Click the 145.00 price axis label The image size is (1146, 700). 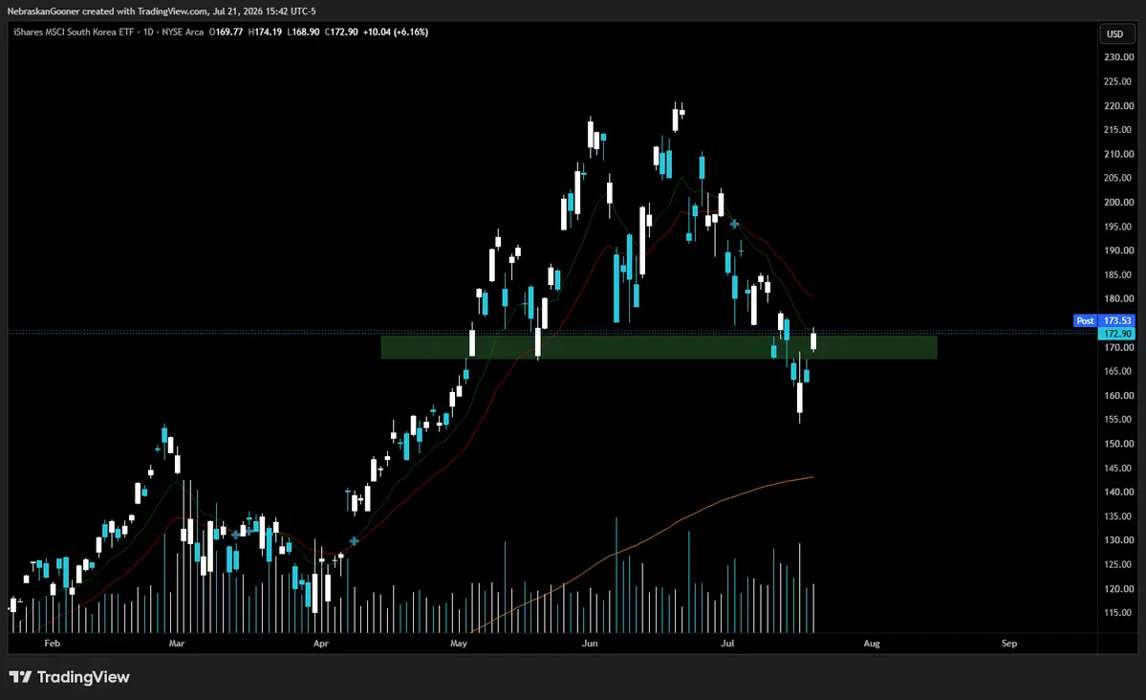coord(1118,468)
